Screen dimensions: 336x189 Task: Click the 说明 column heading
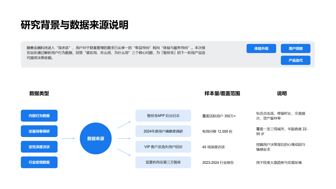[x=282, y=93]
